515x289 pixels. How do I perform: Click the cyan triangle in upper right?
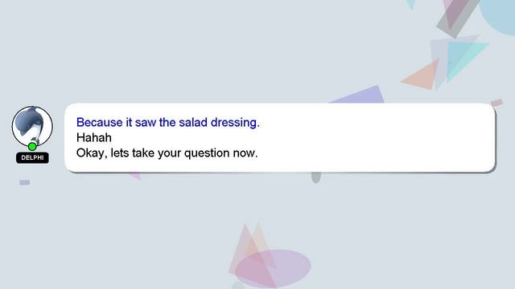coord(463,59)
